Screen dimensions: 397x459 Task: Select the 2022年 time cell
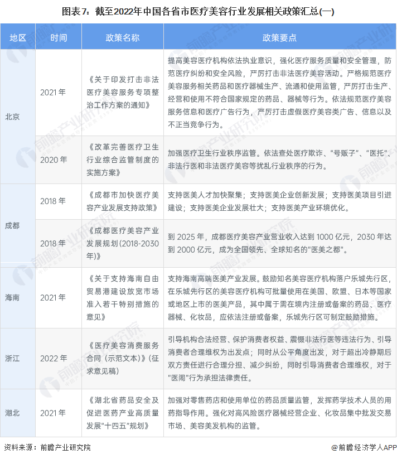coord(53,358)
